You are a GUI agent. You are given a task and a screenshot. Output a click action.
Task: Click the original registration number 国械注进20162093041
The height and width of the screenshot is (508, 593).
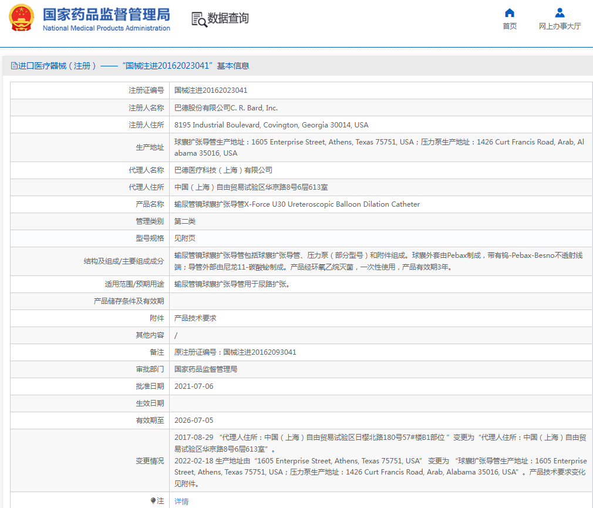[x=235, y=352]
